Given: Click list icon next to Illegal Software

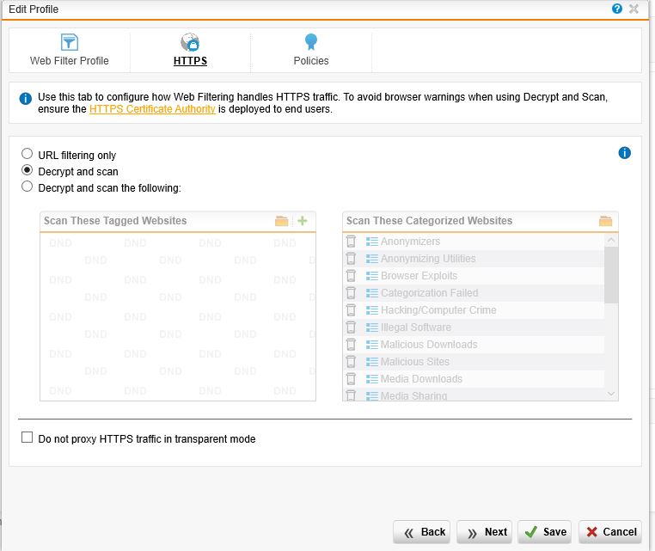Looking at the screenshot, I should click(x=372, y=328).
